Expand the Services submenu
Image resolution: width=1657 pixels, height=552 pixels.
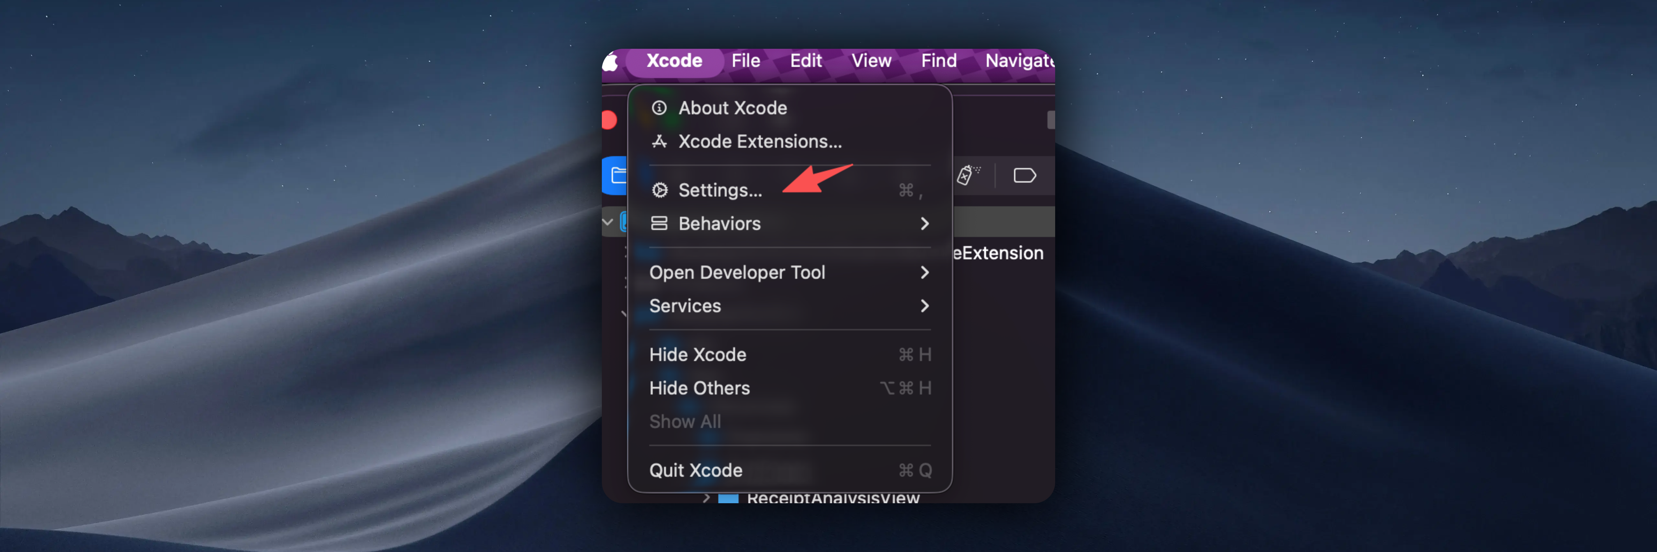click(x=925, y=306)
